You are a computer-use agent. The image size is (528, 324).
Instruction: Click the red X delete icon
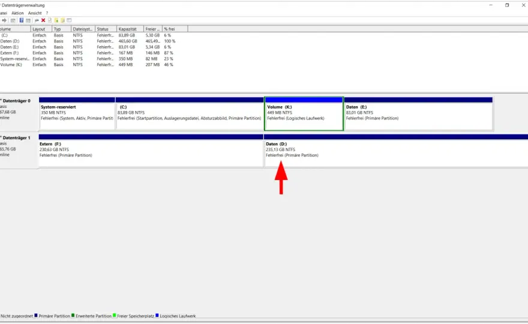coord(43,20)
